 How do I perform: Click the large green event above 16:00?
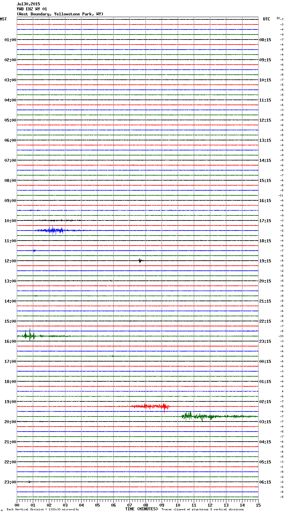30,335
